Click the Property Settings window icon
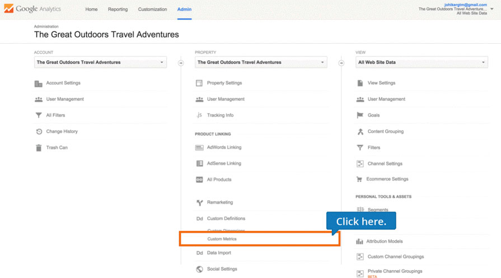Image resolution: width=501 pixels, height=278 pixels. (199, 83)
